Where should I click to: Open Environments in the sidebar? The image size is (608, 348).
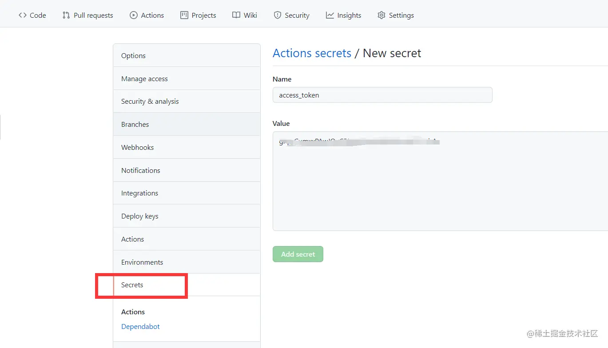pos(142,262)
